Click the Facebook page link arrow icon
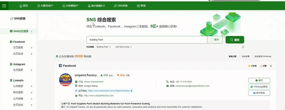 tap(131, 91)
